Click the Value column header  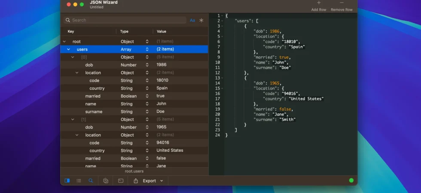(162, 31)
